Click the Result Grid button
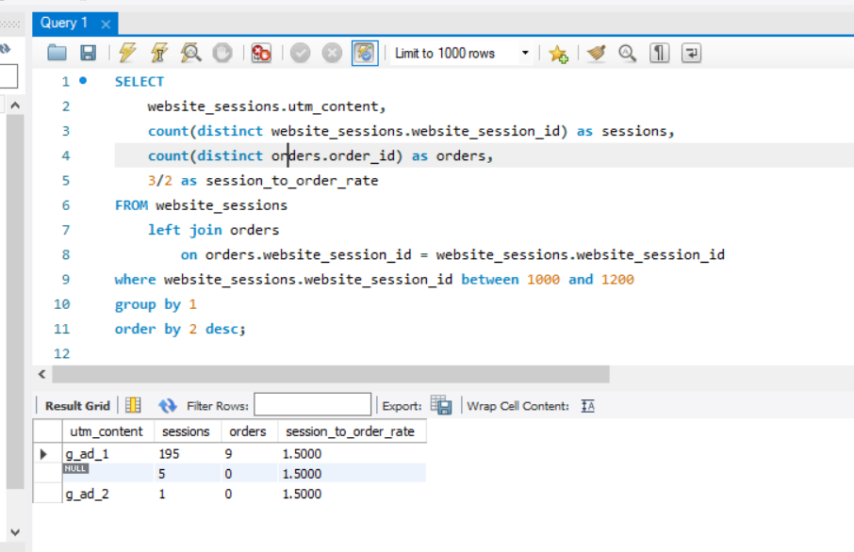This screenshot has width=854, height=552. (x=77, y=406)
